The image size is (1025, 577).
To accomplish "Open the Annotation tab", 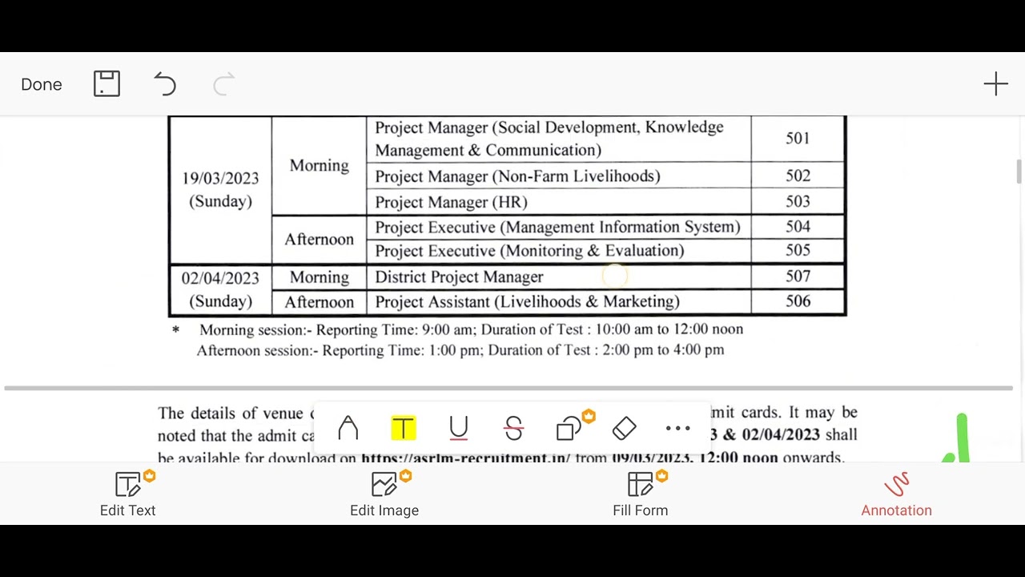I will point(897,494).
